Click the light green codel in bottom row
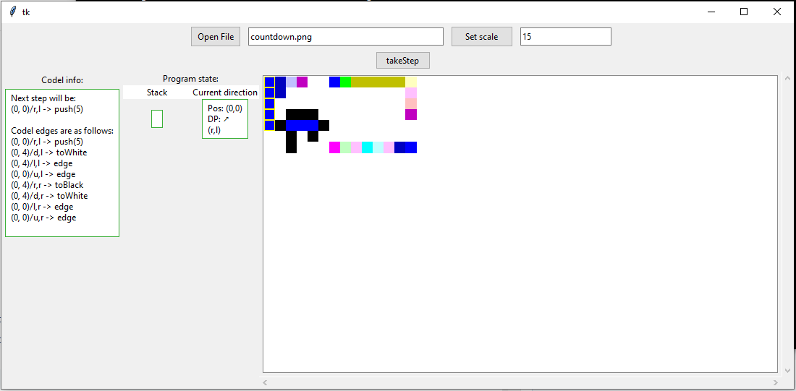This screenshot has height=391, width=796. (345, 147)
